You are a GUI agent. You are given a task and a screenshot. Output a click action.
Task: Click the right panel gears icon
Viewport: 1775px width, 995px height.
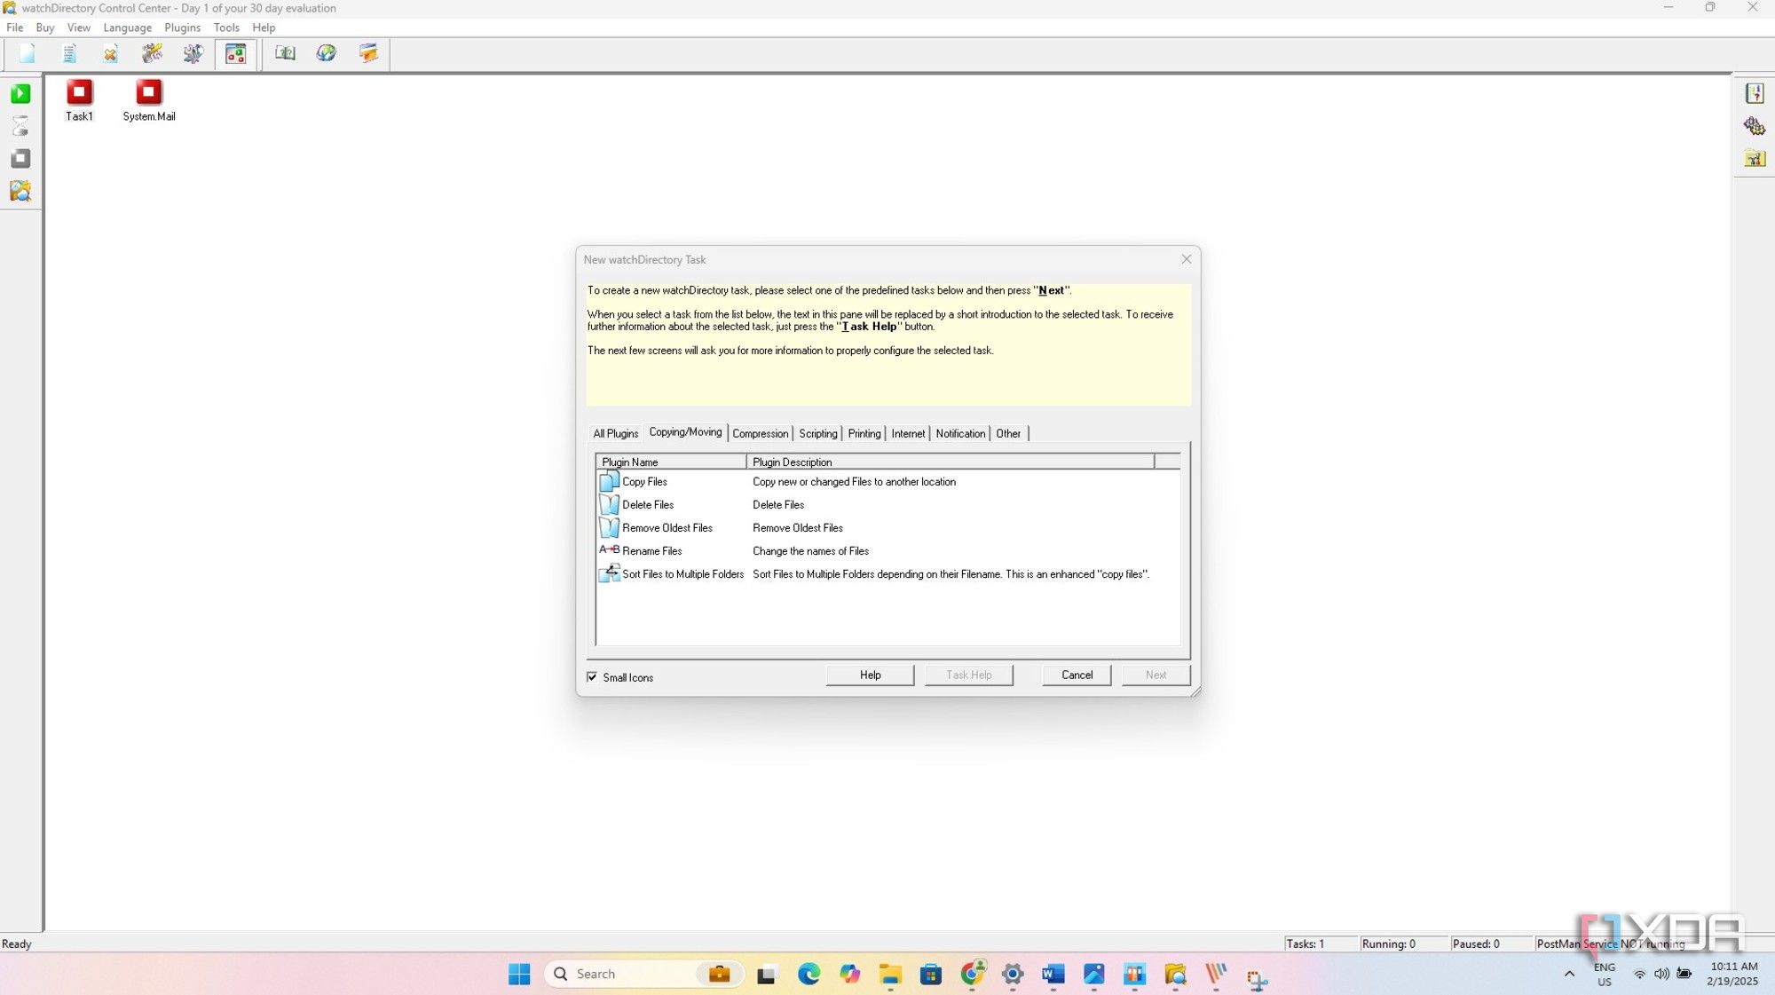coord(1755,126)
